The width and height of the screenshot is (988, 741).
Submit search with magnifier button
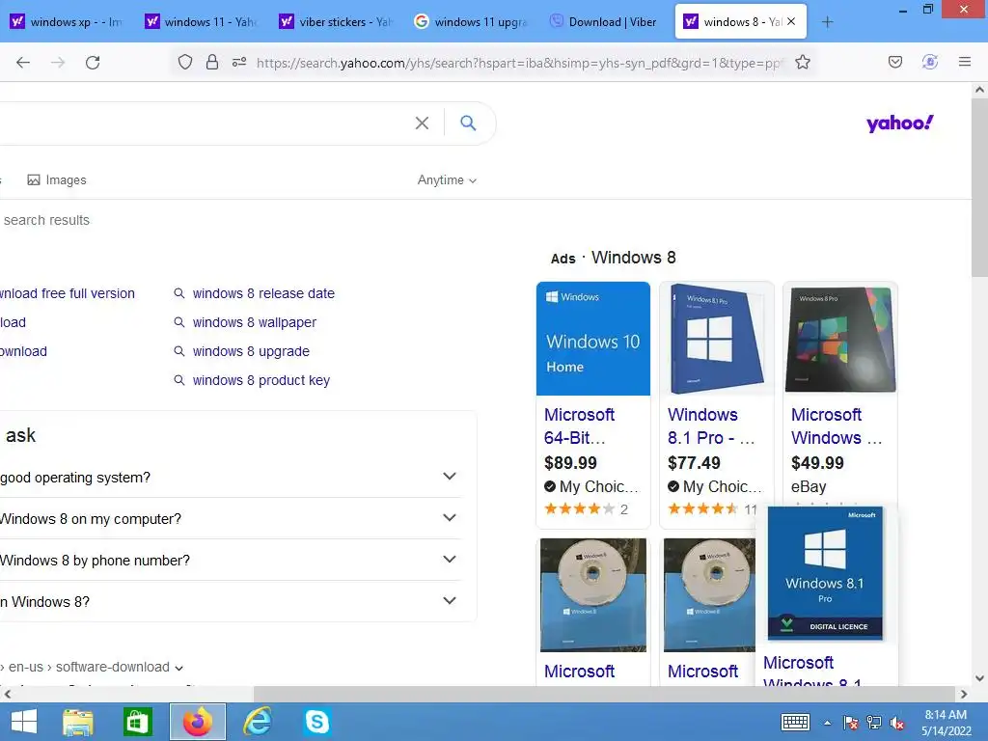tap(468, 123)
